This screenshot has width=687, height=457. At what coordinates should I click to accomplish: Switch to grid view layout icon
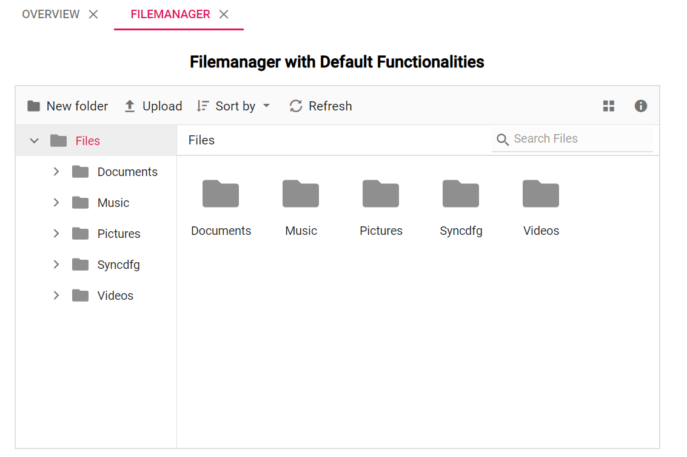point(609,106)
